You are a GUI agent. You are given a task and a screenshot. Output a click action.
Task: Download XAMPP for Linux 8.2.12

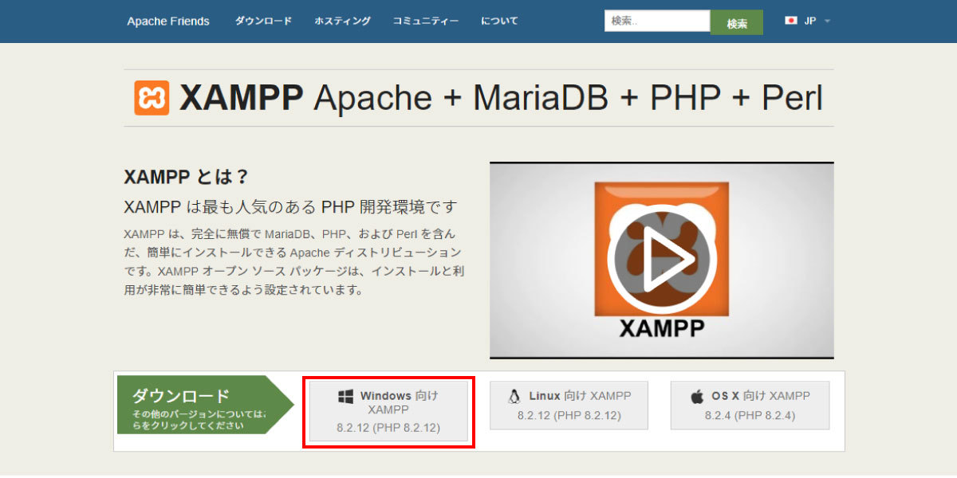[569, 406]
